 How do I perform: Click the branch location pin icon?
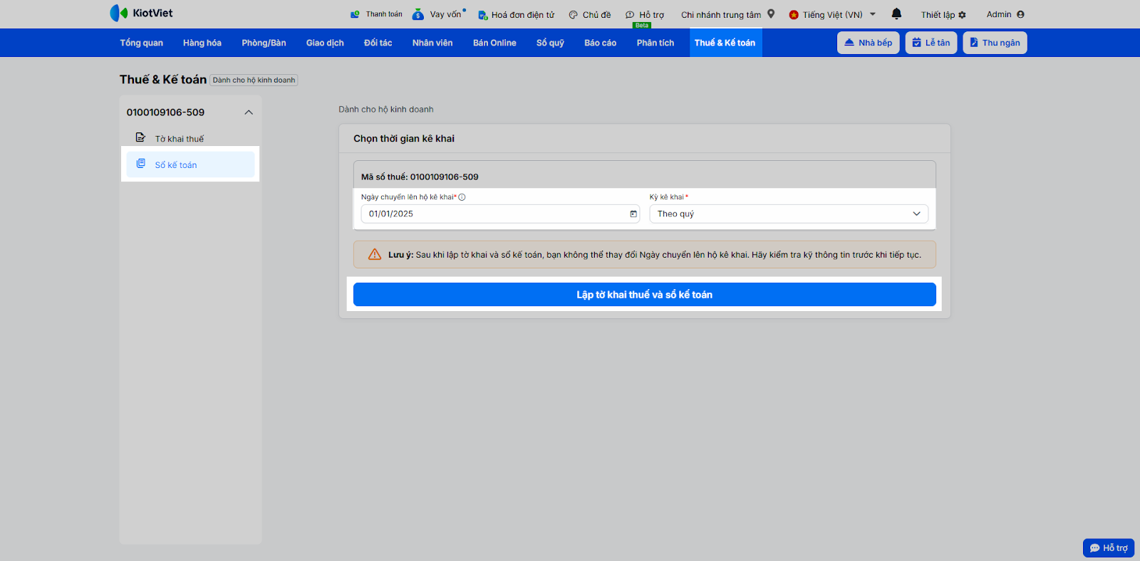771,14
